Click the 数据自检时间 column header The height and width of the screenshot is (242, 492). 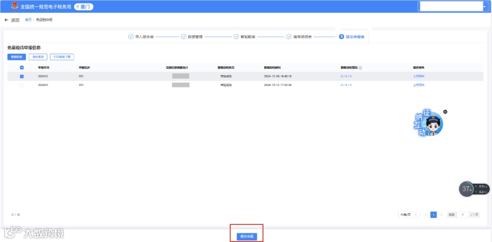tap(272, 68)
